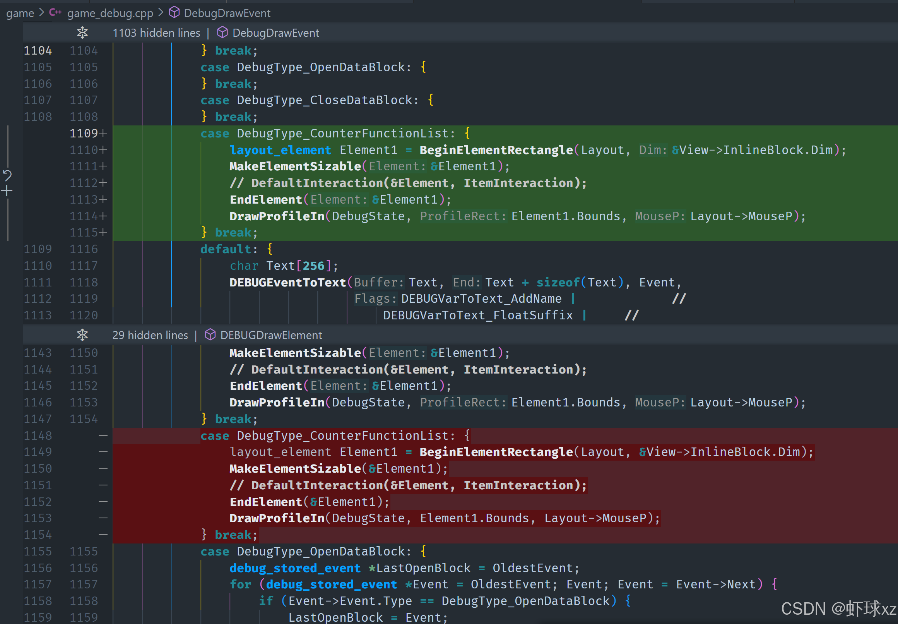Click BeginElementRectangle on added line 1110
The width and height of the screenshot is (898, 624).
tap(496, 150)
